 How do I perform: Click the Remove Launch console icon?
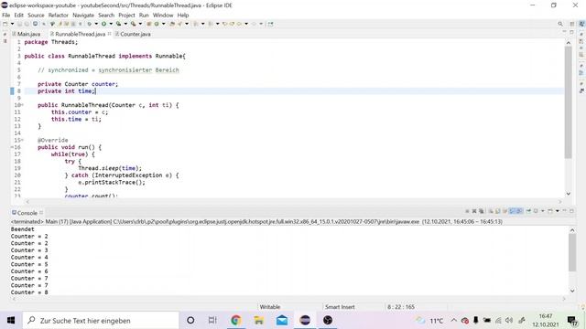[474, 211]
